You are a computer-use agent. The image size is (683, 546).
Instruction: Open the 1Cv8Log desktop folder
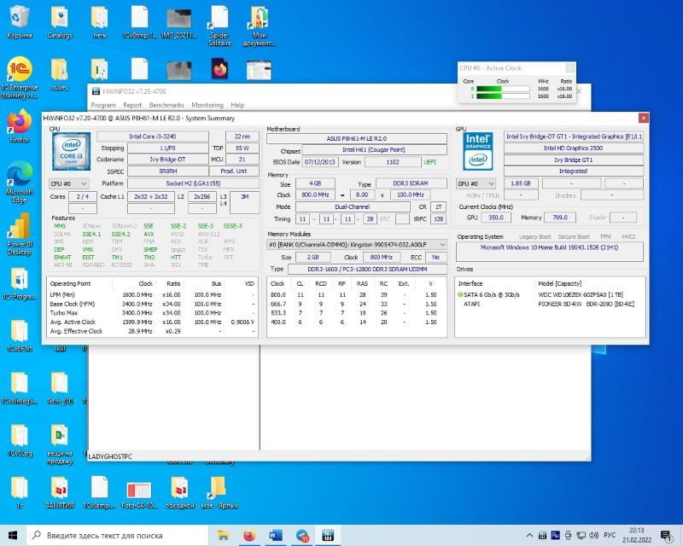(x=19, y=439)
